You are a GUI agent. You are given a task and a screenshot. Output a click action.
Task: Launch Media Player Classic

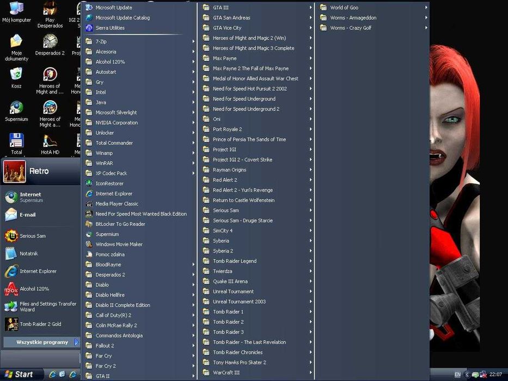tap(139, 204)
